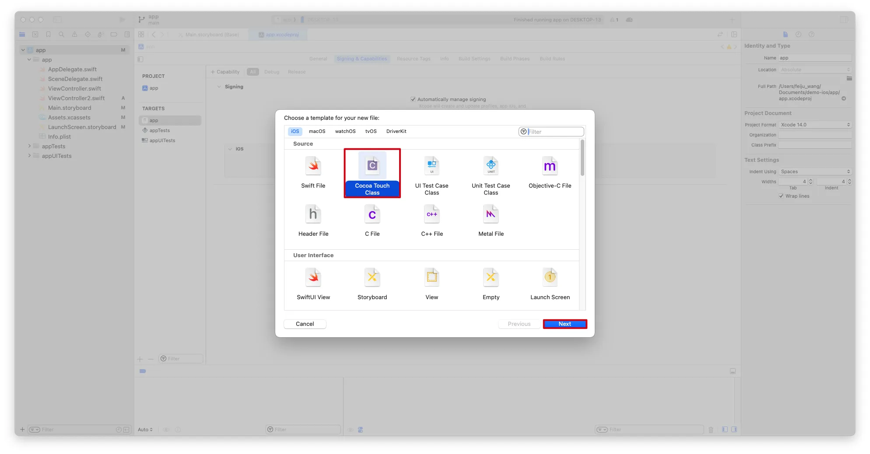The height and width of the screenshot is (454, 870).
Task: Select the SwiftUI View template
Action: point(313,277)
